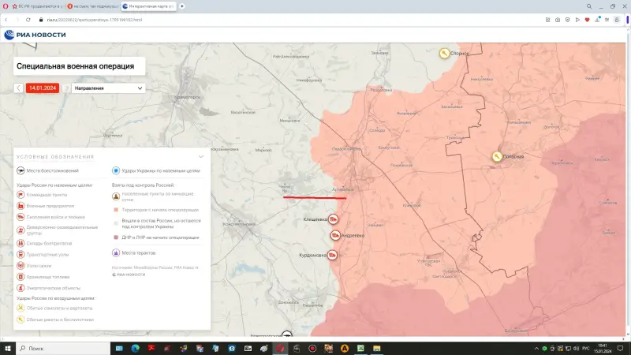
Task: Open the Windows Start menu
Action: (8, 348)
